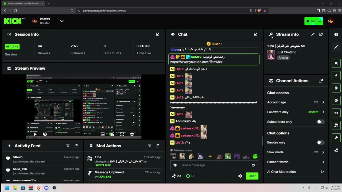Open the info icon in right sidebar
The height and width of the screenshot is (192, 342).
(336, 34)
